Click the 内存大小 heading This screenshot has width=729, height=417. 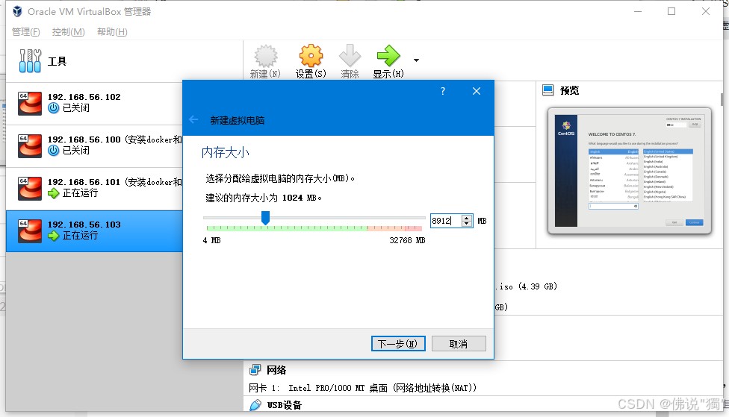tap(226, 152)
